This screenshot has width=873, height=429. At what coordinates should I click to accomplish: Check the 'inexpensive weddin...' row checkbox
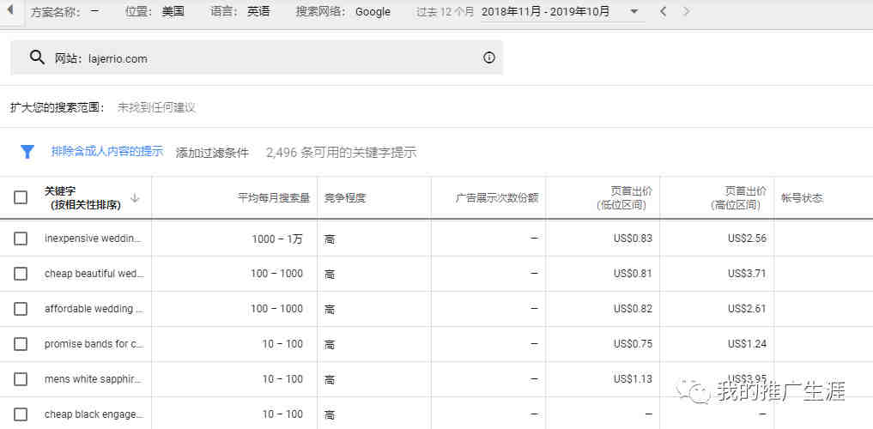pos(21,239)
